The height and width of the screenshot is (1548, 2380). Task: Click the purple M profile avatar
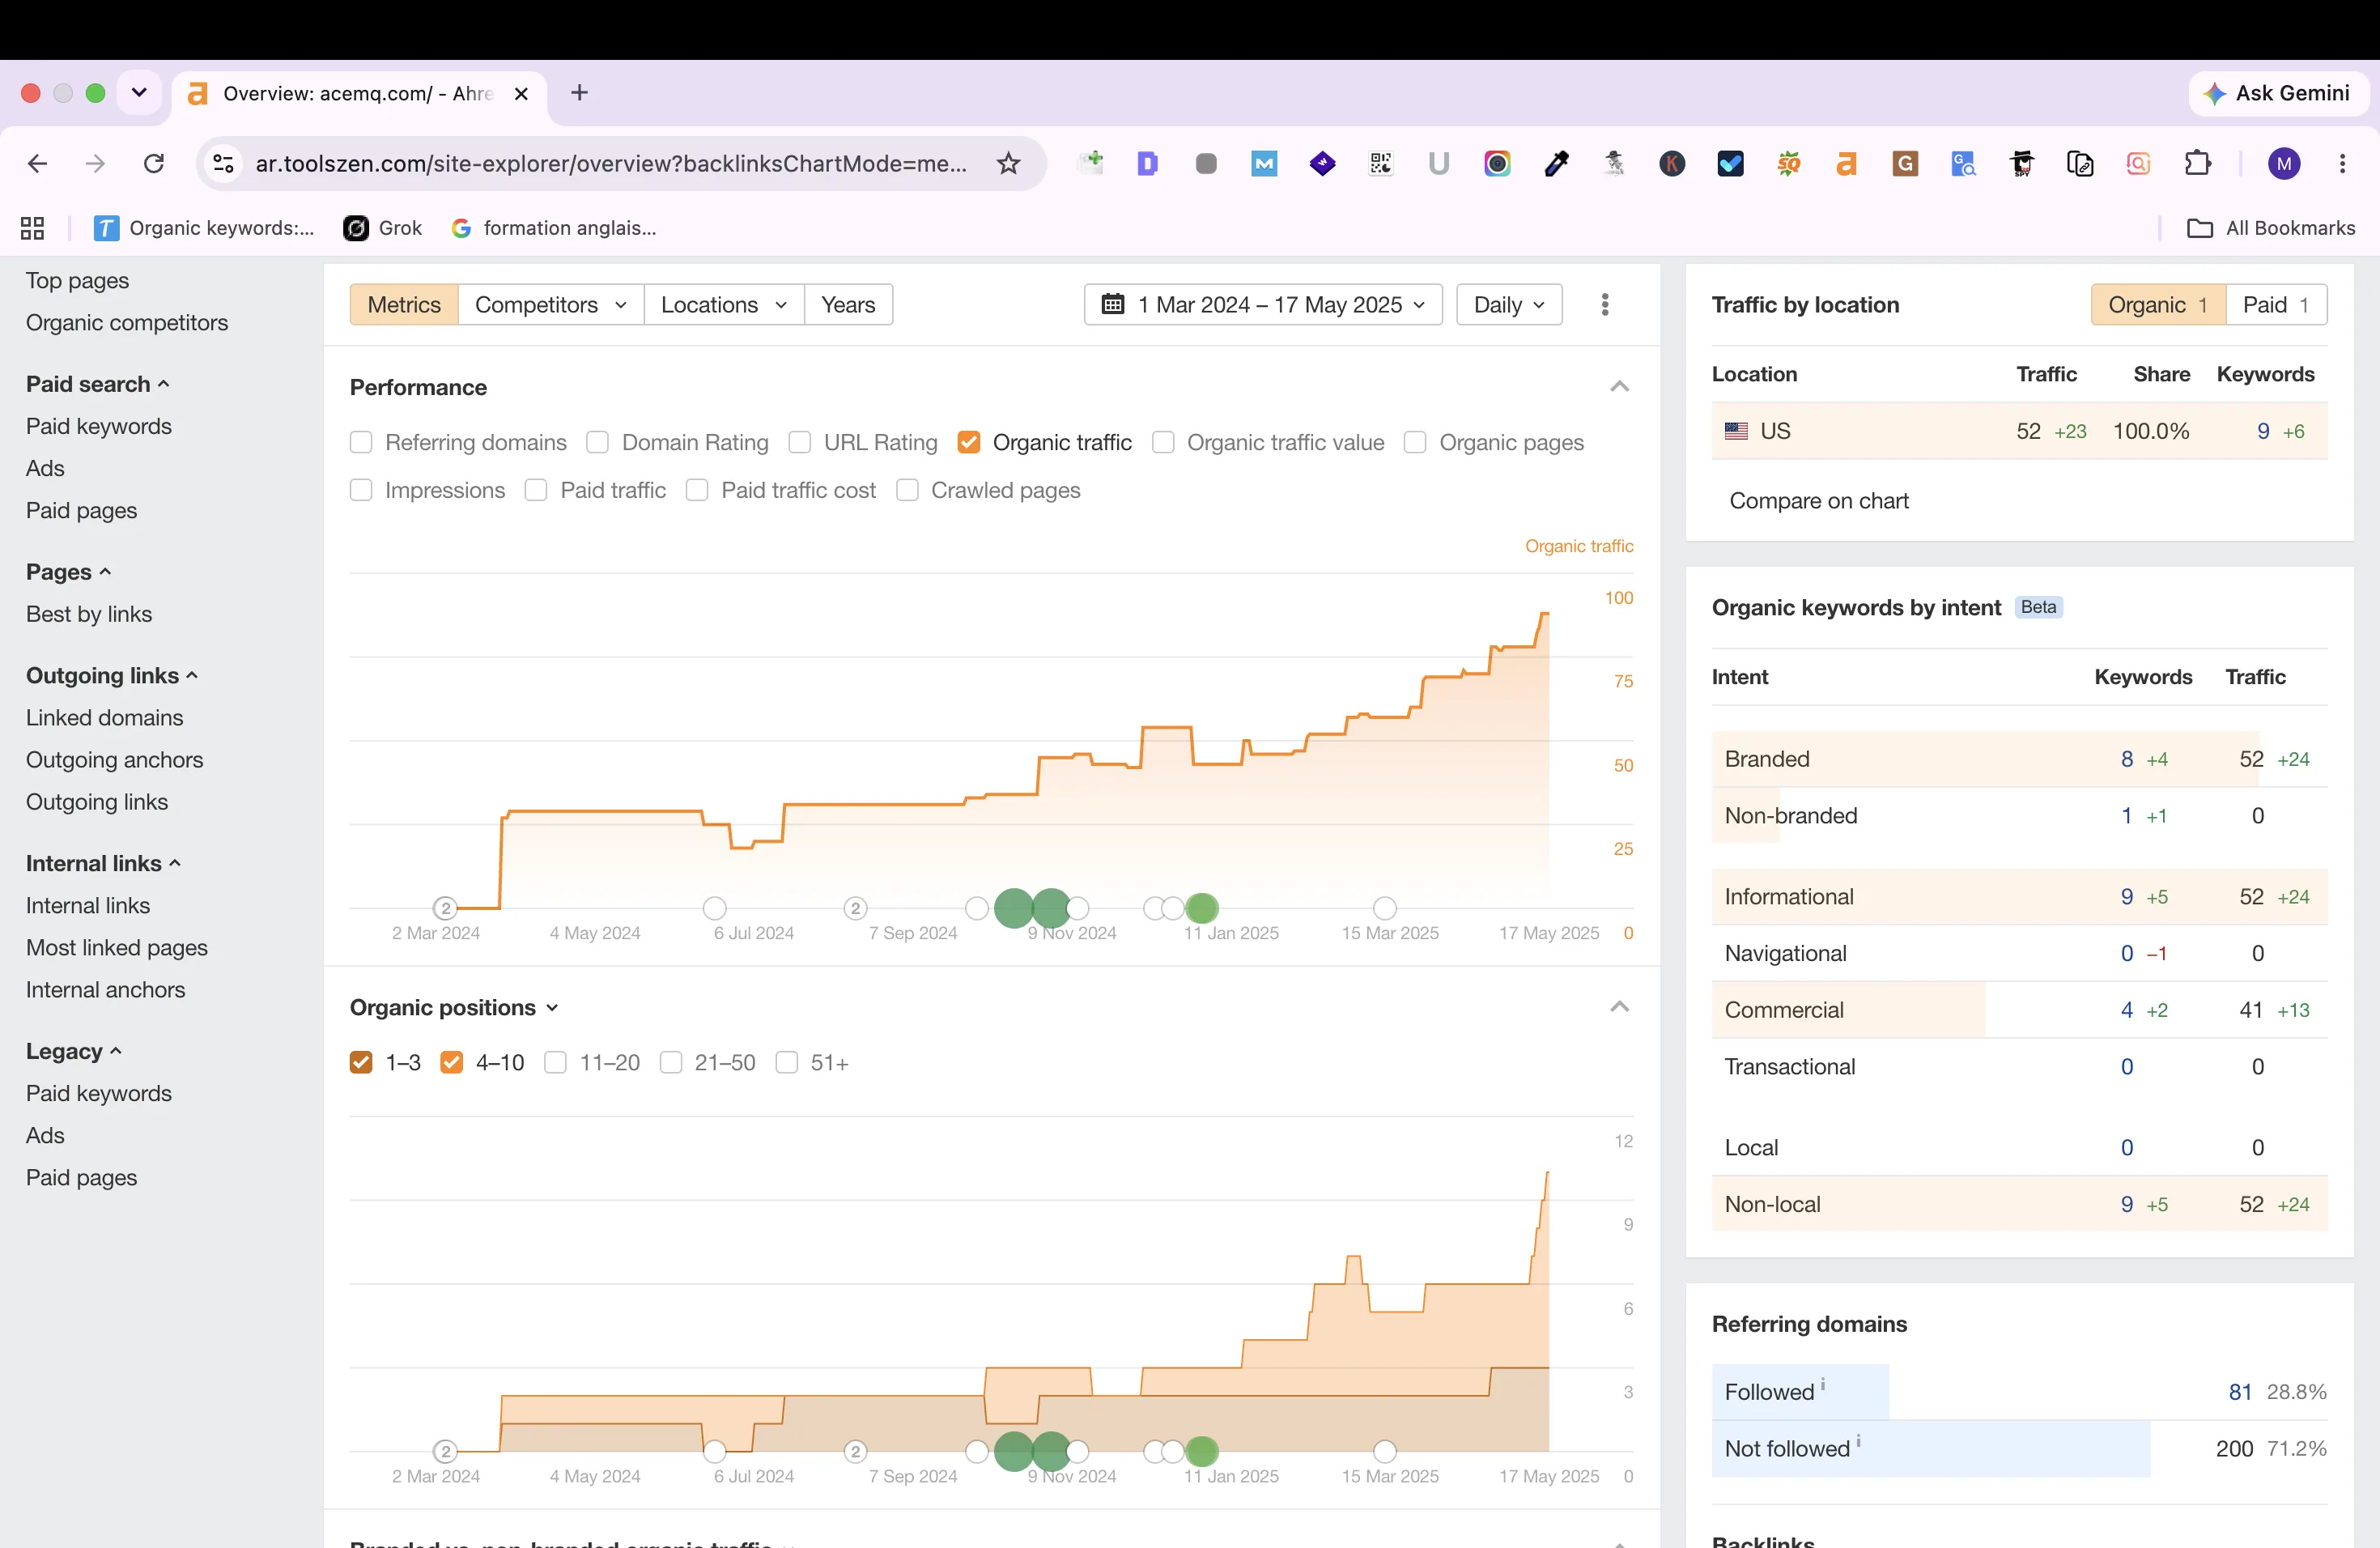click(x=2284, y=163)
